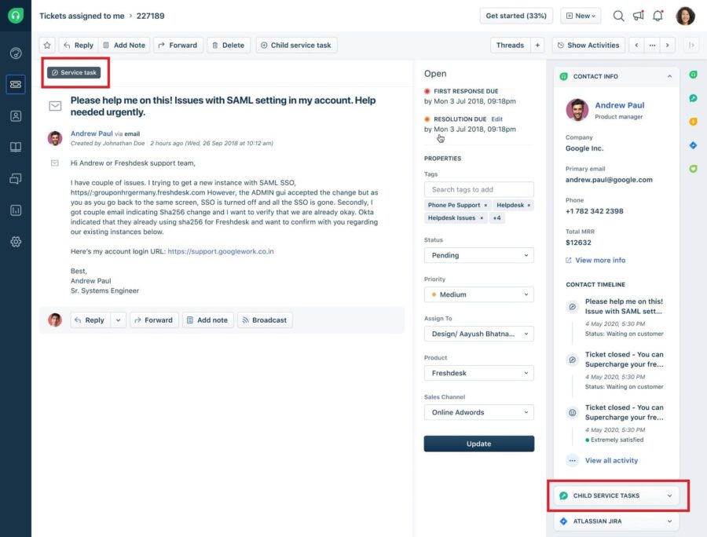This screenshot has width=707, height=537.
Task: Open the announcements megaphone icon
Action: click(x=639, y=16)
